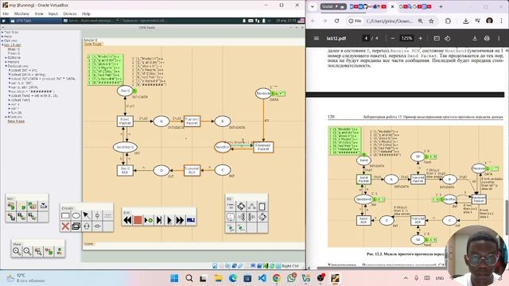
Task: Open the Chrome tab search dropdown chevron
Action: [x=313, y=6]
